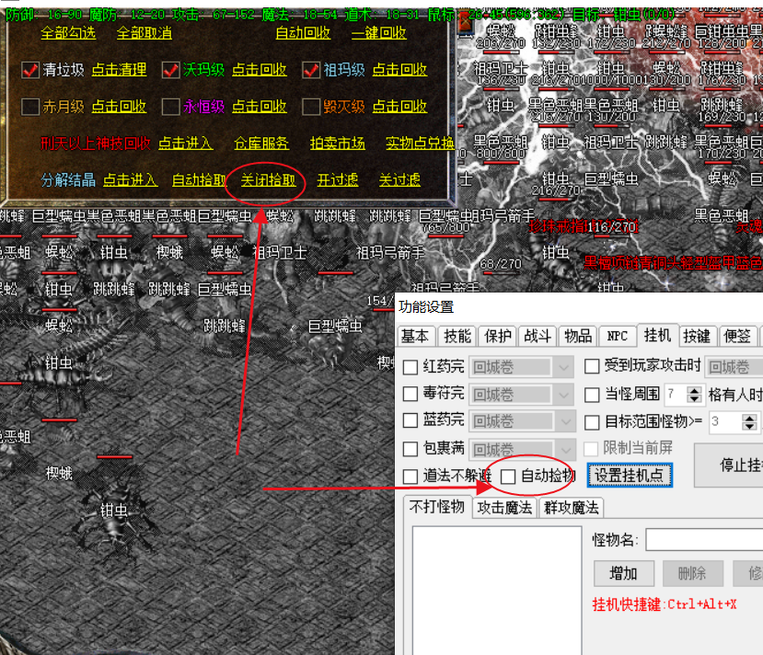
Task: Open the 物品 settings tab
Action: (x=578, y=336)
